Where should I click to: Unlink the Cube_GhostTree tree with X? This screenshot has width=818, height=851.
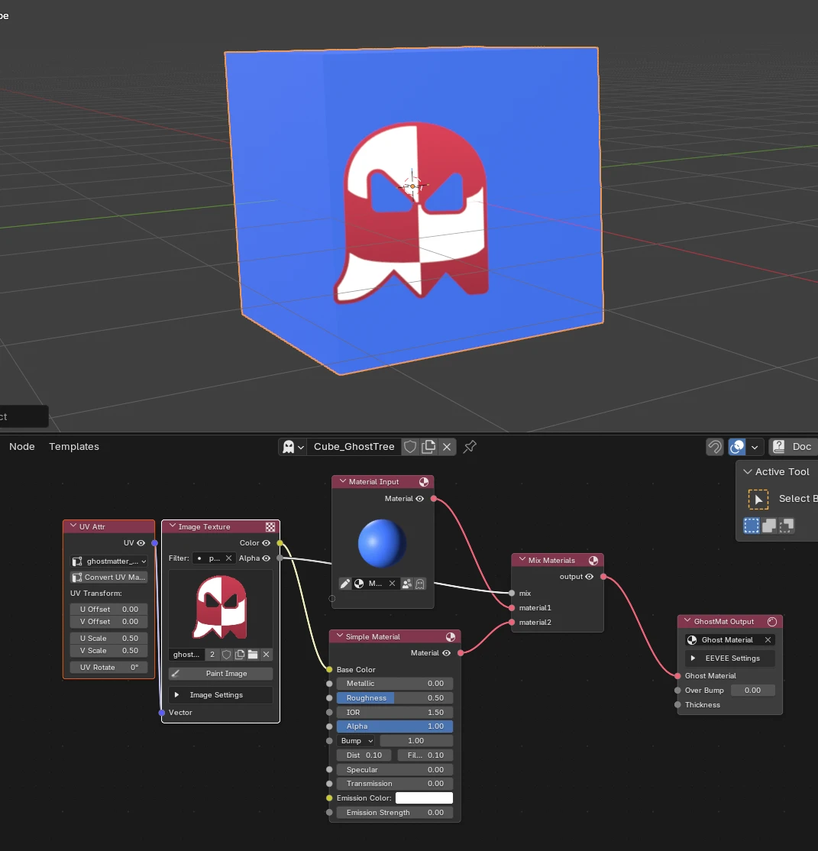447,447
